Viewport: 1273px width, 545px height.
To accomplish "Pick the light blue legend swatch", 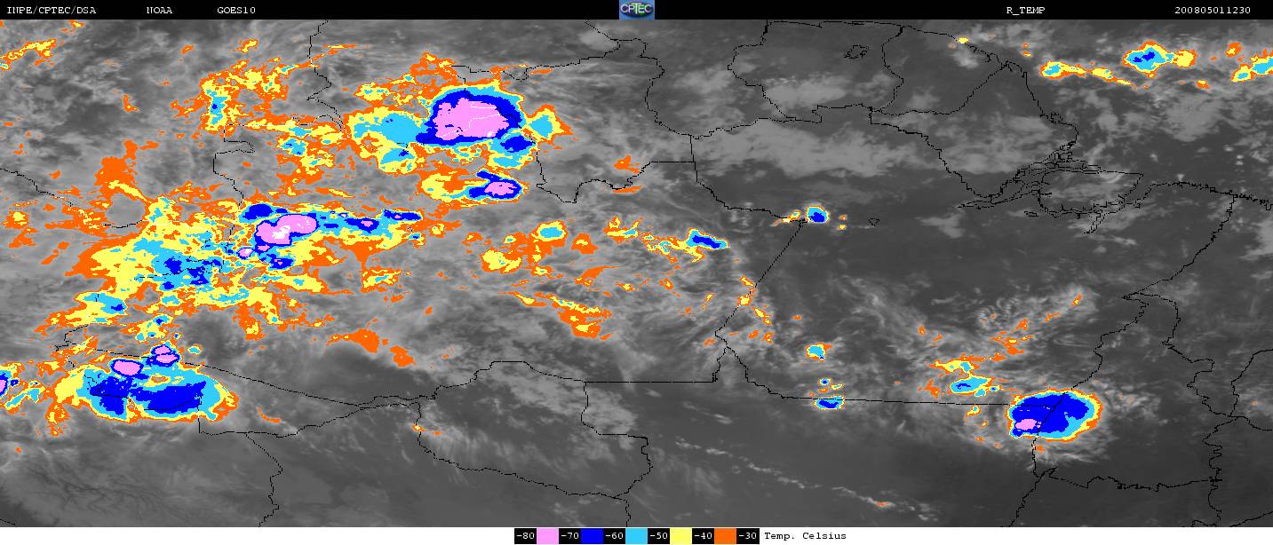I will coord(636,536).
